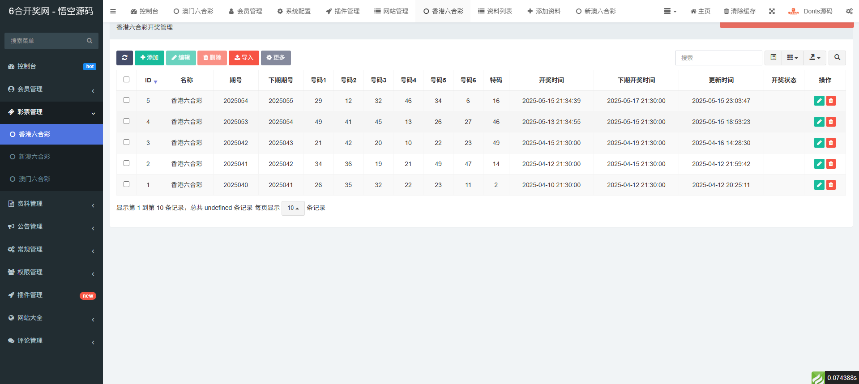Image resolution: width=859 pixels, height=384 pixels.
Task: Click the refresh table icon button
Action: pyautogui.click(x=124, y=58)
